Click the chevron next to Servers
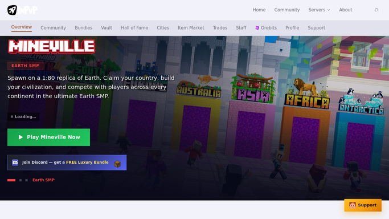The width and height of the screenshot is (389, 219). point(329,10)
